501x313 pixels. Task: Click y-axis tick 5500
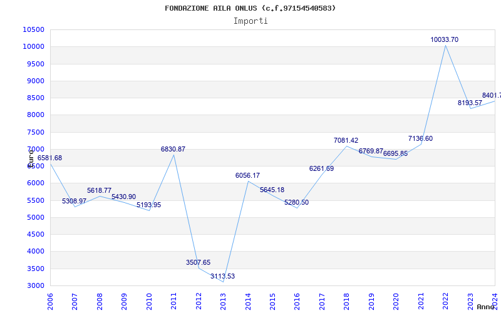point(35,200)
